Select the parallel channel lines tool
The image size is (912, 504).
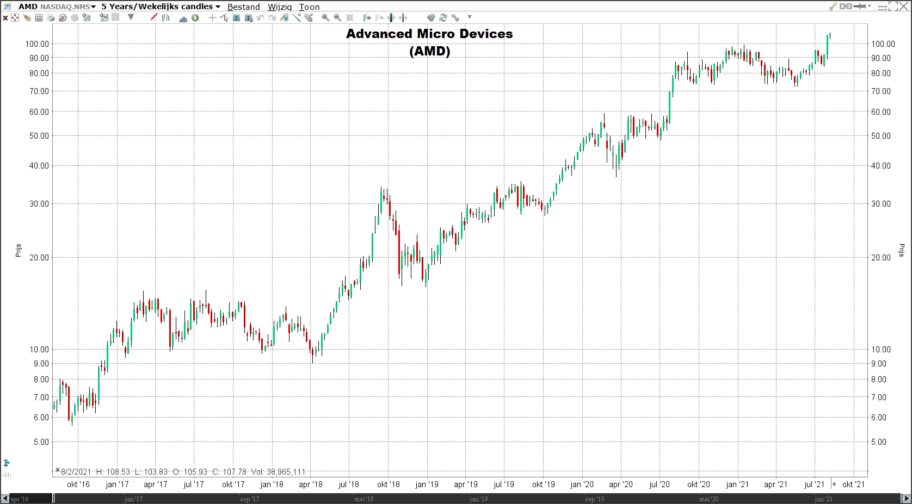pyautogui.click(x=309, y=17)
